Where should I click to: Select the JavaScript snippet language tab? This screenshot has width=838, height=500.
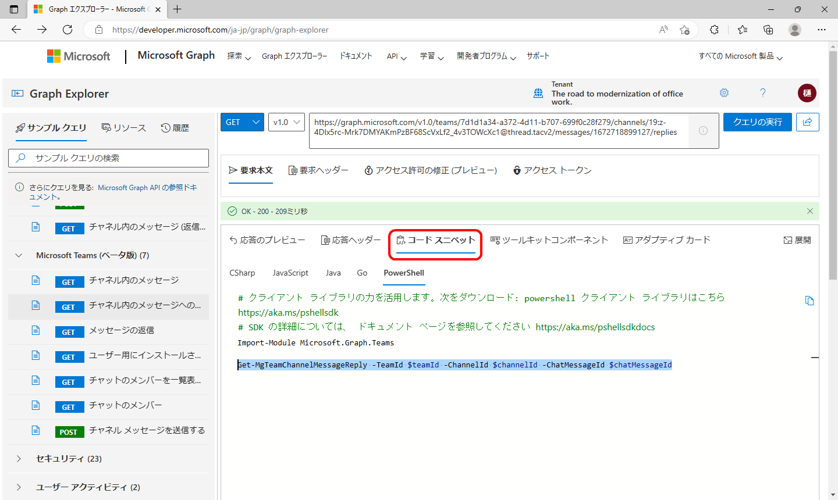pyautogui.click(x=290, y=273)
